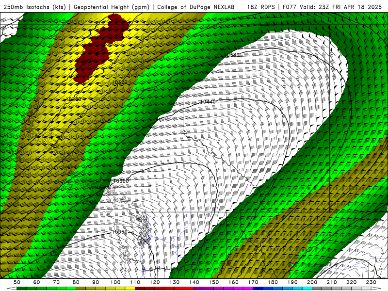Click 'Valid: 23Z FRI APR 18 2025' text

click(x=341, y=7)
